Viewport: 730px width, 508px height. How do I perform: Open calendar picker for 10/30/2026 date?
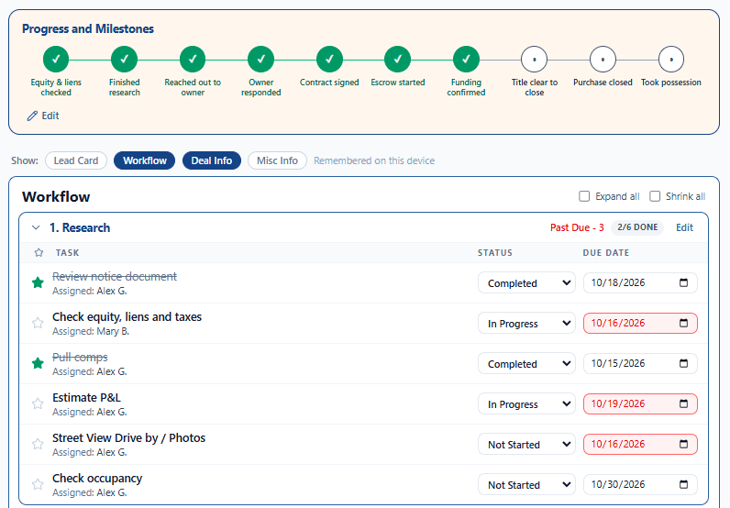683,484
